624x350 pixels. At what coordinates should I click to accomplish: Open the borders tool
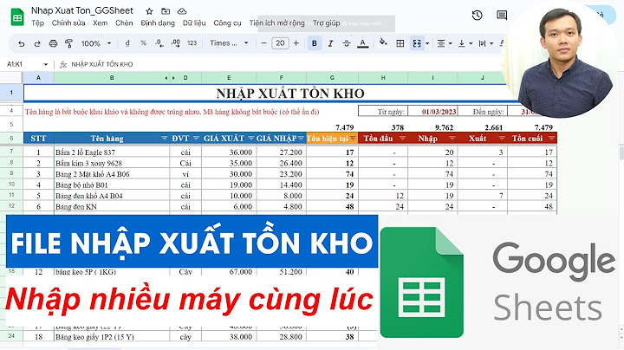click(x=400, y=43)
